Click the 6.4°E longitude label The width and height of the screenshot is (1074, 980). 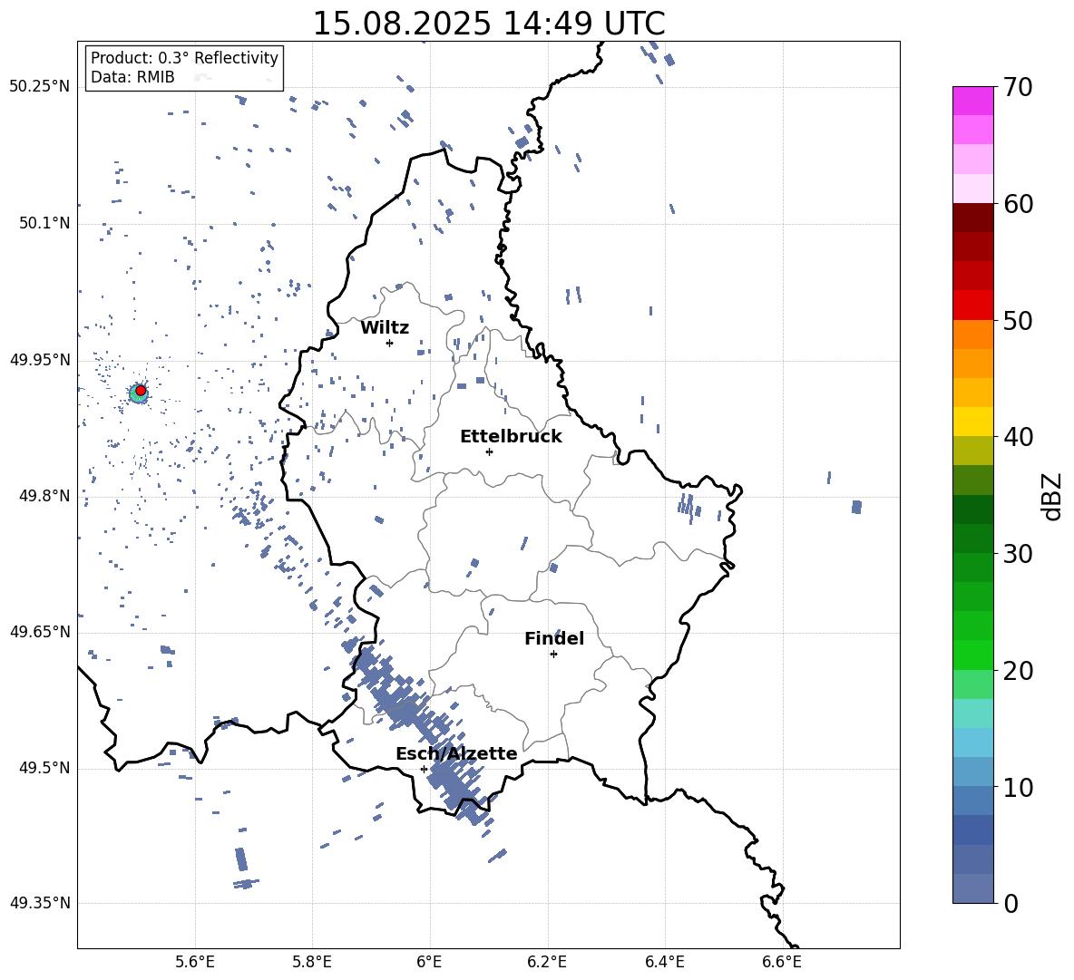(x=664, y=962)
